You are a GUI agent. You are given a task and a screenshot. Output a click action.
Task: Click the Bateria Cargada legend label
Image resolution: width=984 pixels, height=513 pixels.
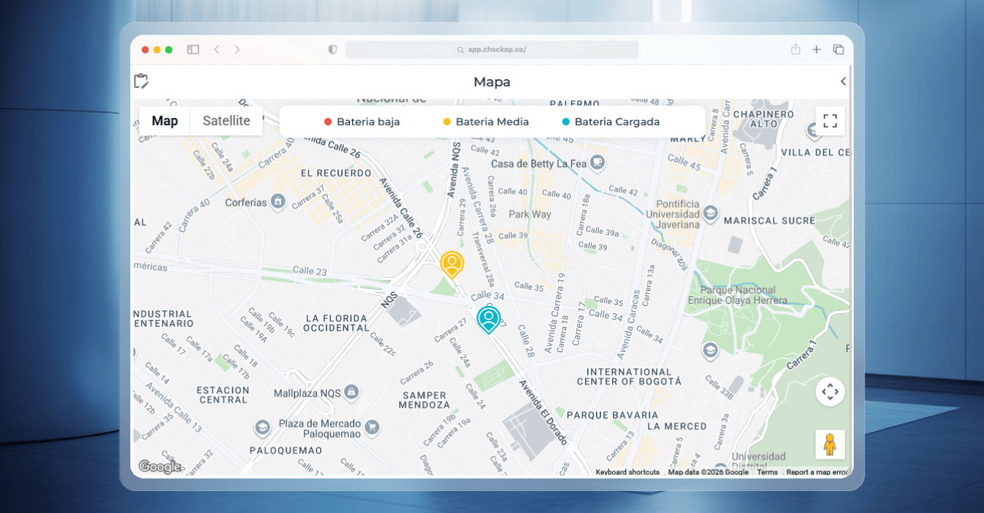(x=617, y=122)
